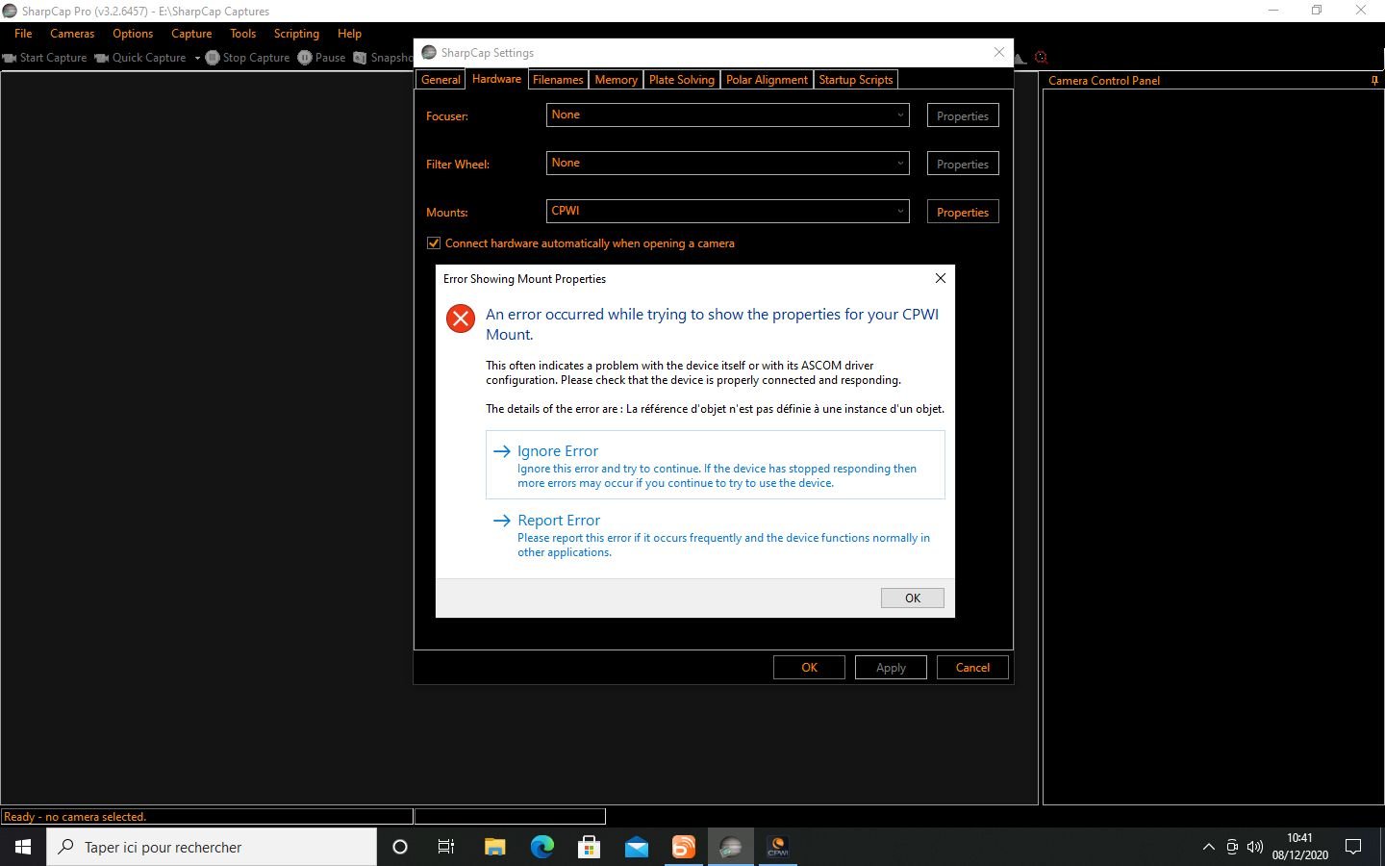The width and height of the screenshot is (1385, 866).
Task: Open the Scripting menu
Action: pyautogui.click(x=296, y=34)
